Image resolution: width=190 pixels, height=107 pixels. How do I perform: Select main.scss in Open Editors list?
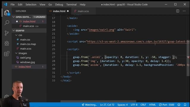29,26
